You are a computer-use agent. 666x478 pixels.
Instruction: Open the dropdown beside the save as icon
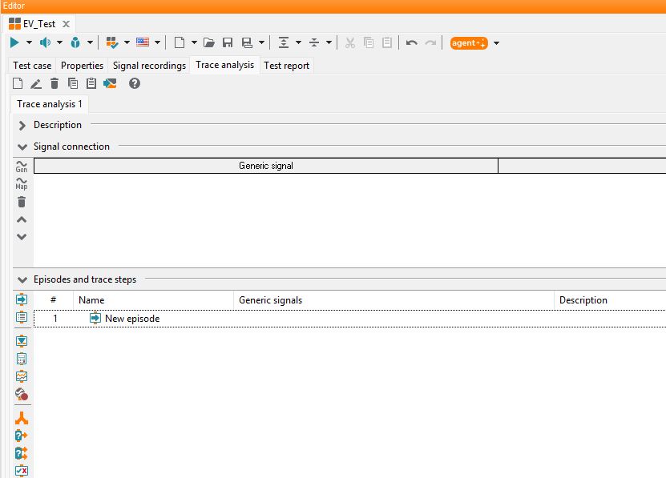coord(261,42)
